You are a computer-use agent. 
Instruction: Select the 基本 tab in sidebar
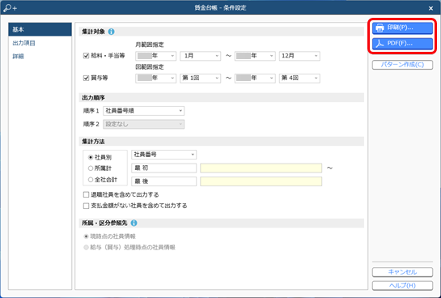(x=40, y=29)
